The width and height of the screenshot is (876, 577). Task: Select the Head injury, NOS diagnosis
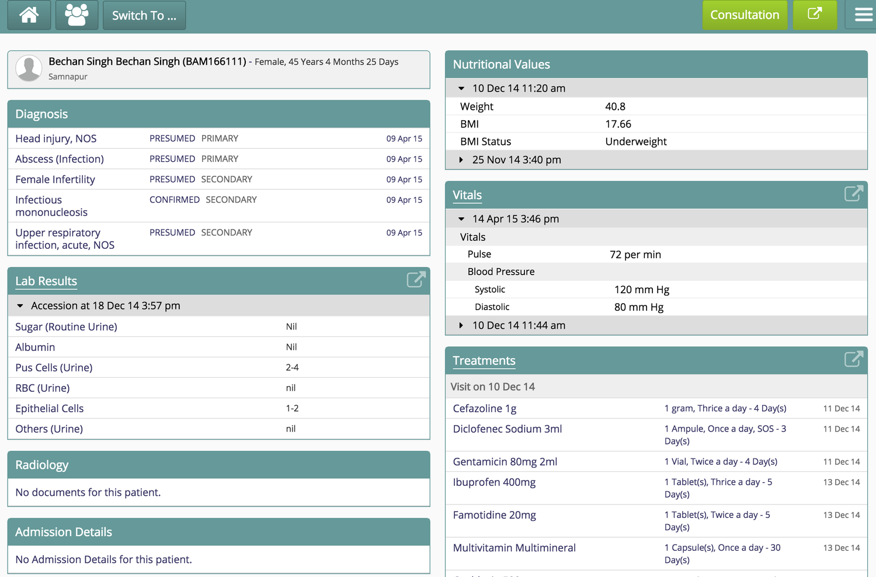coord(56,138)
